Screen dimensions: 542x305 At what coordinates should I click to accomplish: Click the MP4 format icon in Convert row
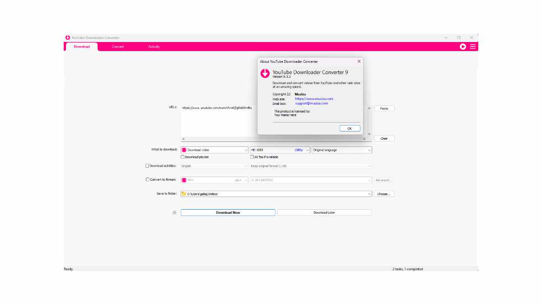[x=184, y=180]
